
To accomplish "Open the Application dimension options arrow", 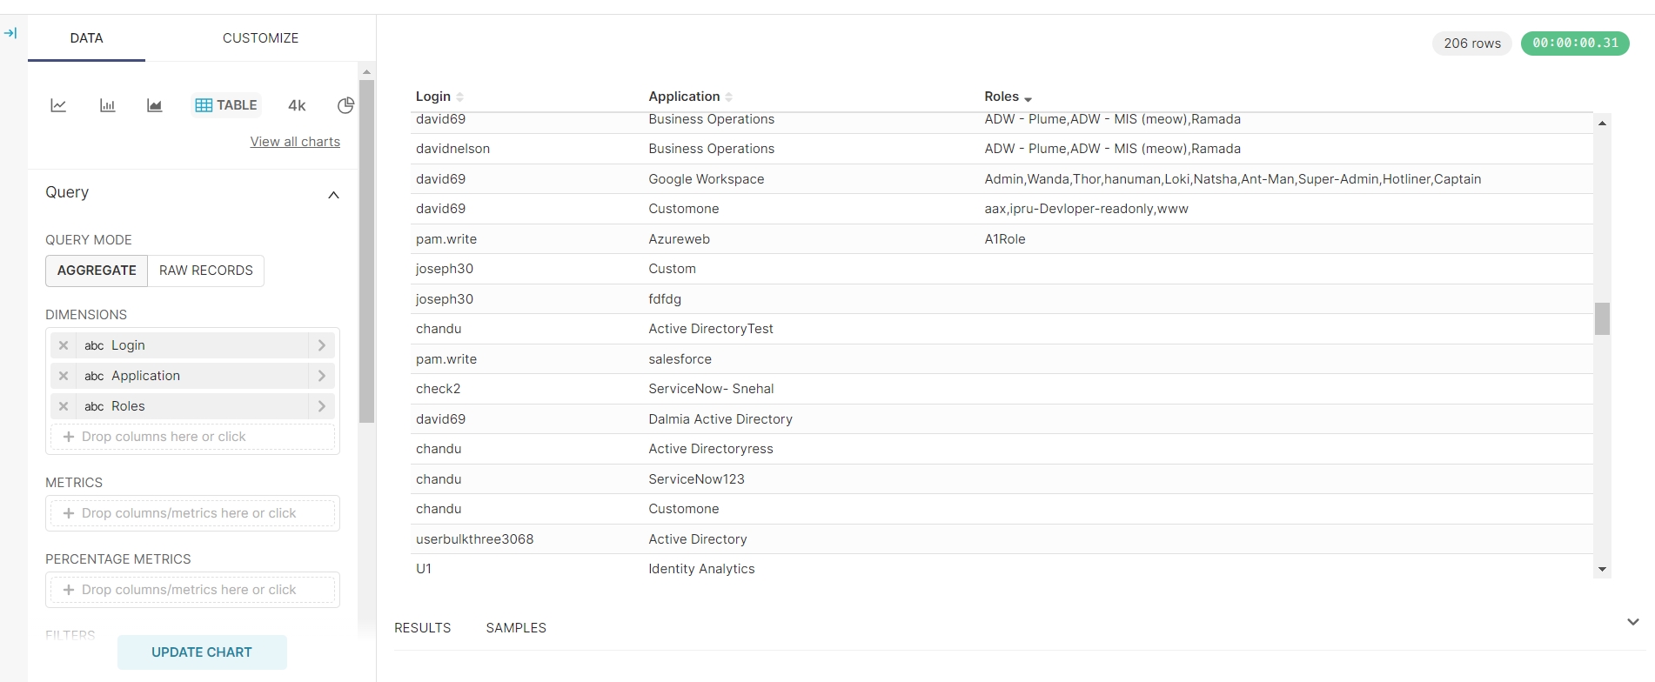I will point(322,376).
